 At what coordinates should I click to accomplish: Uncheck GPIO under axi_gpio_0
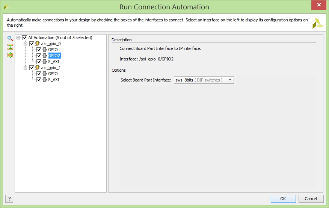tap(39, 50)
